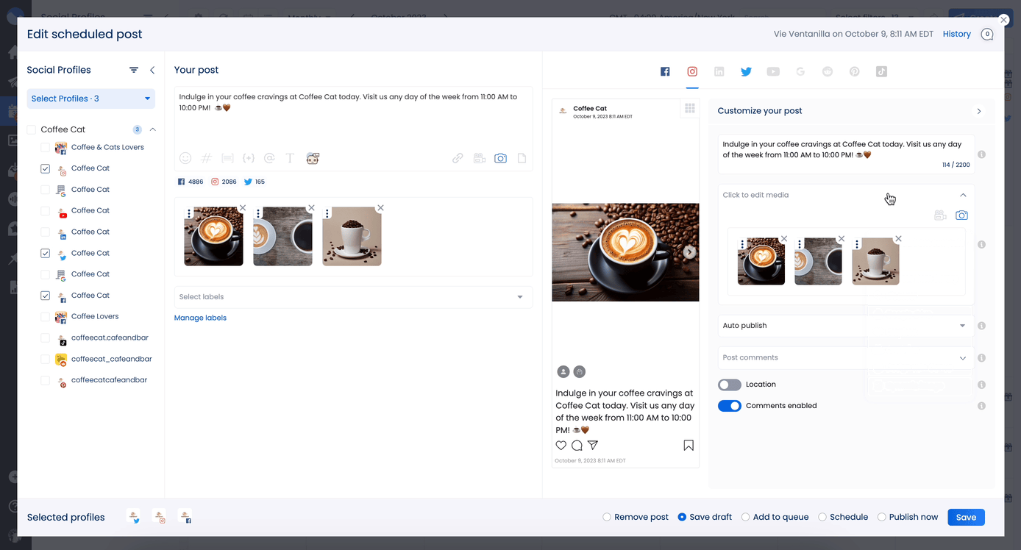This screenshot has height=550, width=1021.
Task: Select the Publish now radio button
Action: pyautogui.click(x=882, y=517)
